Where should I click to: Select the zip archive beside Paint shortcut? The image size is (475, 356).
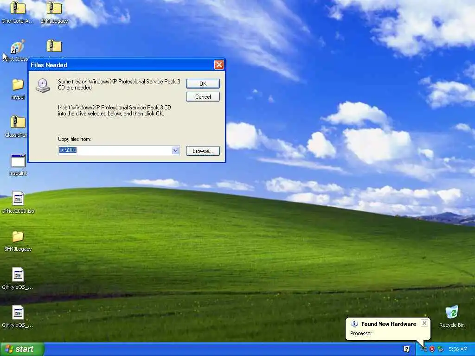54,46
